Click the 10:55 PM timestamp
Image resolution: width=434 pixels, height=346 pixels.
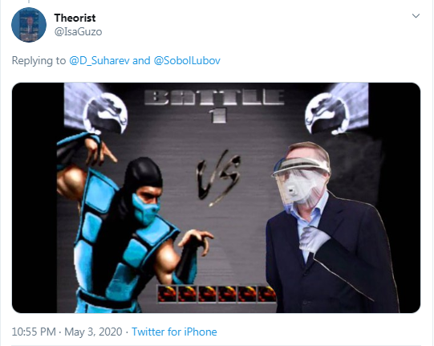(x=34, y=332)
